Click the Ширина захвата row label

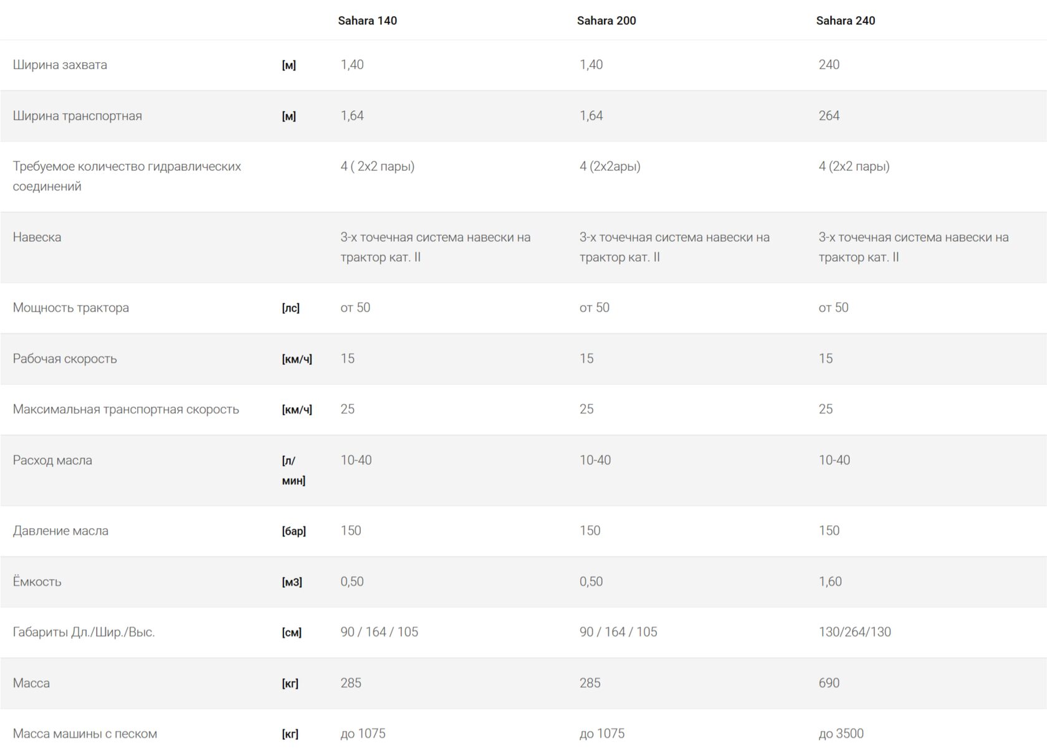pyautogui.click(x=60, y=65)
